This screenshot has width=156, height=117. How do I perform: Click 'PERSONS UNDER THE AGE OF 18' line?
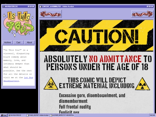[97, 67]
